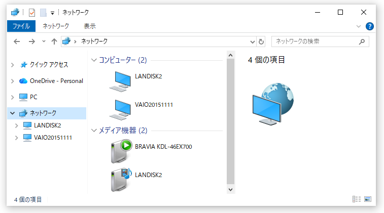
Task: Open BRAVIA KDL-46EX700 media device
Action: [x=121, y=150]
